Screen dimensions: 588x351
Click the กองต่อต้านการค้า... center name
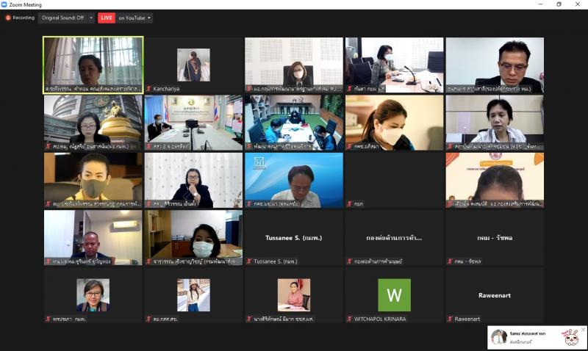tap(394, 237)
